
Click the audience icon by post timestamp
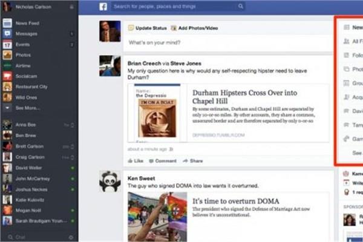(x=171, y=149)
